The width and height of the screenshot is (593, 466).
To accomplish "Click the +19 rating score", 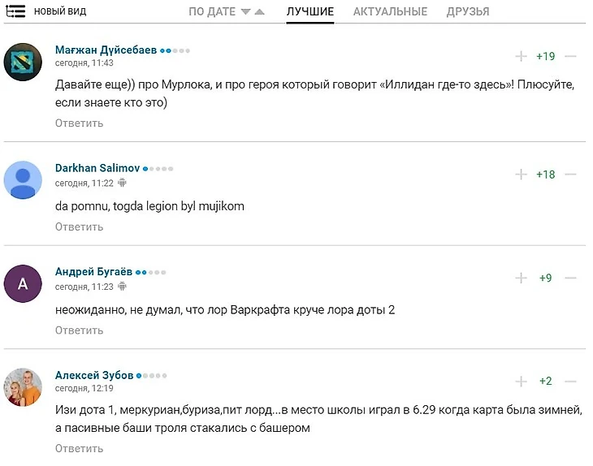I will [x=545, y=56].
